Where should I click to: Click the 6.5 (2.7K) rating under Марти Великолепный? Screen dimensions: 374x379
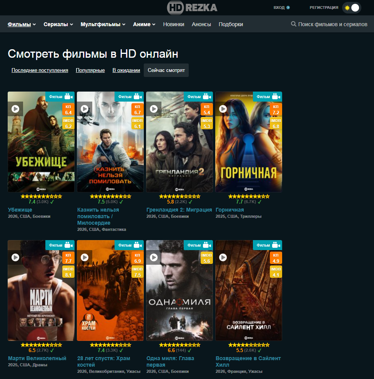pyautogui.click(x=38, y=350)
